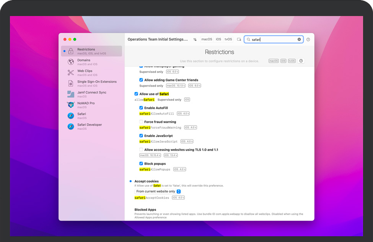The width and height of the screenshot is (373, 242).
Task: Click the filter list icon in toolbar
Action: [195, 39]
